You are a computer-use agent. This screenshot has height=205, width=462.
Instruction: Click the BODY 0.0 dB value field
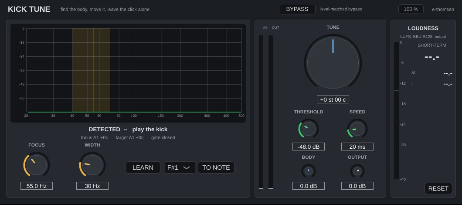(309, 186)
